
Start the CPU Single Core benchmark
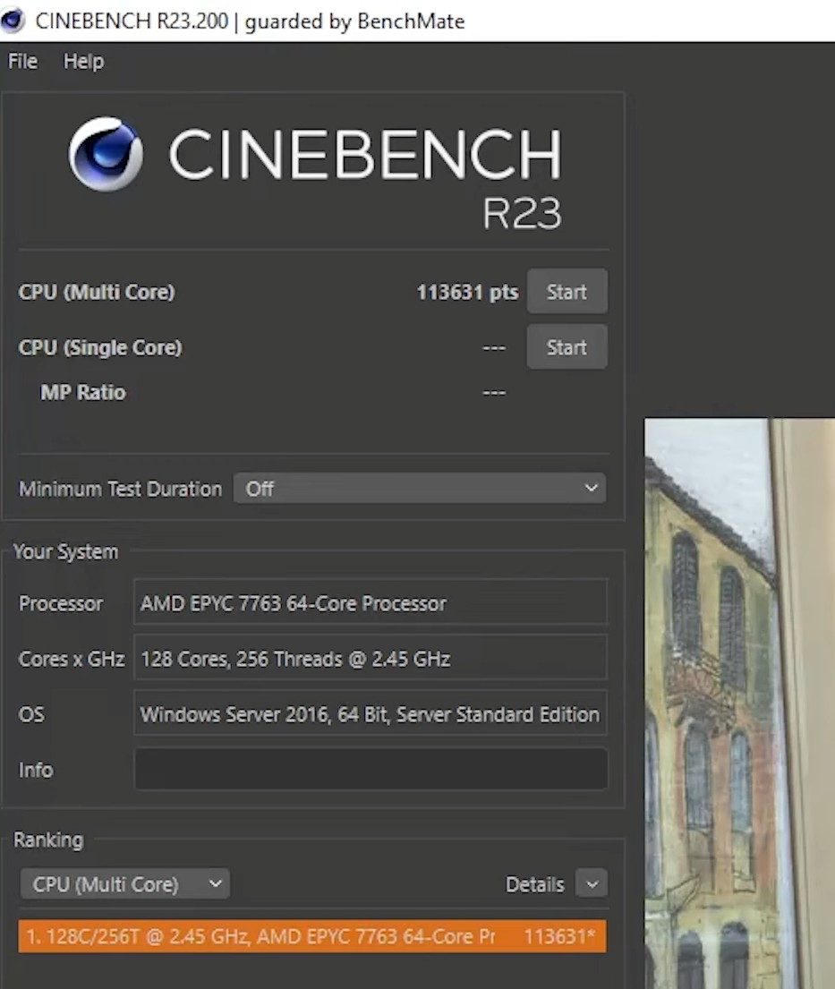(567, 346)
